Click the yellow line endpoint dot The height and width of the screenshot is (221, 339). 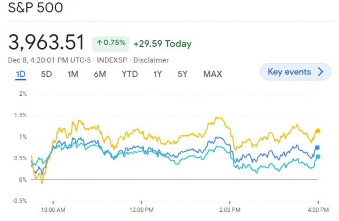pos(318,131)
